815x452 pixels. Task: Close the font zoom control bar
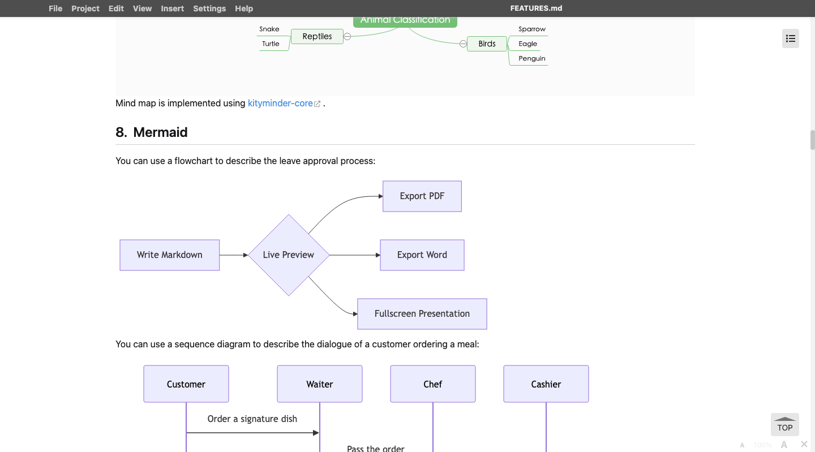pyautogui.click(x=804, y=445)
